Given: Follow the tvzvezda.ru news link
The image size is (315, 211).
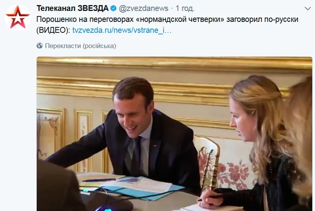Looking at the screenshot, I should 122,30.
